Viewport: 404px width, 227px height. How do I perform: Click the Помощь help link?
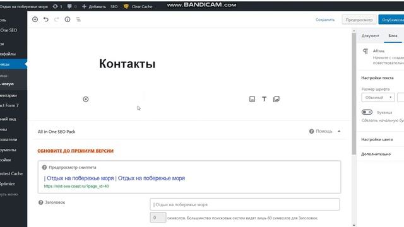tap(324, 131)
